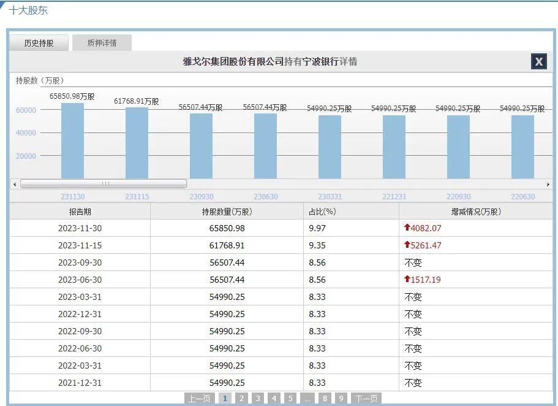Click the 230331 bar in chart
Image resolution: width=558 pixels, height=406 pixels.
click(330, 147)
